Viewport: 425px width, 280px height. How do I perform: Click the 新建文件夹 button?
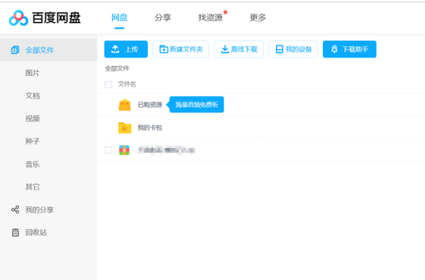coord(181,49)
